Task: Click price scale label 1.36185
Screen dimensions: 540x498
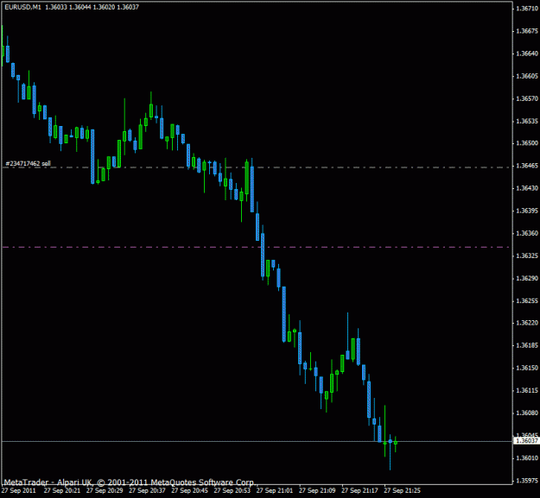Action: point(527,345)
